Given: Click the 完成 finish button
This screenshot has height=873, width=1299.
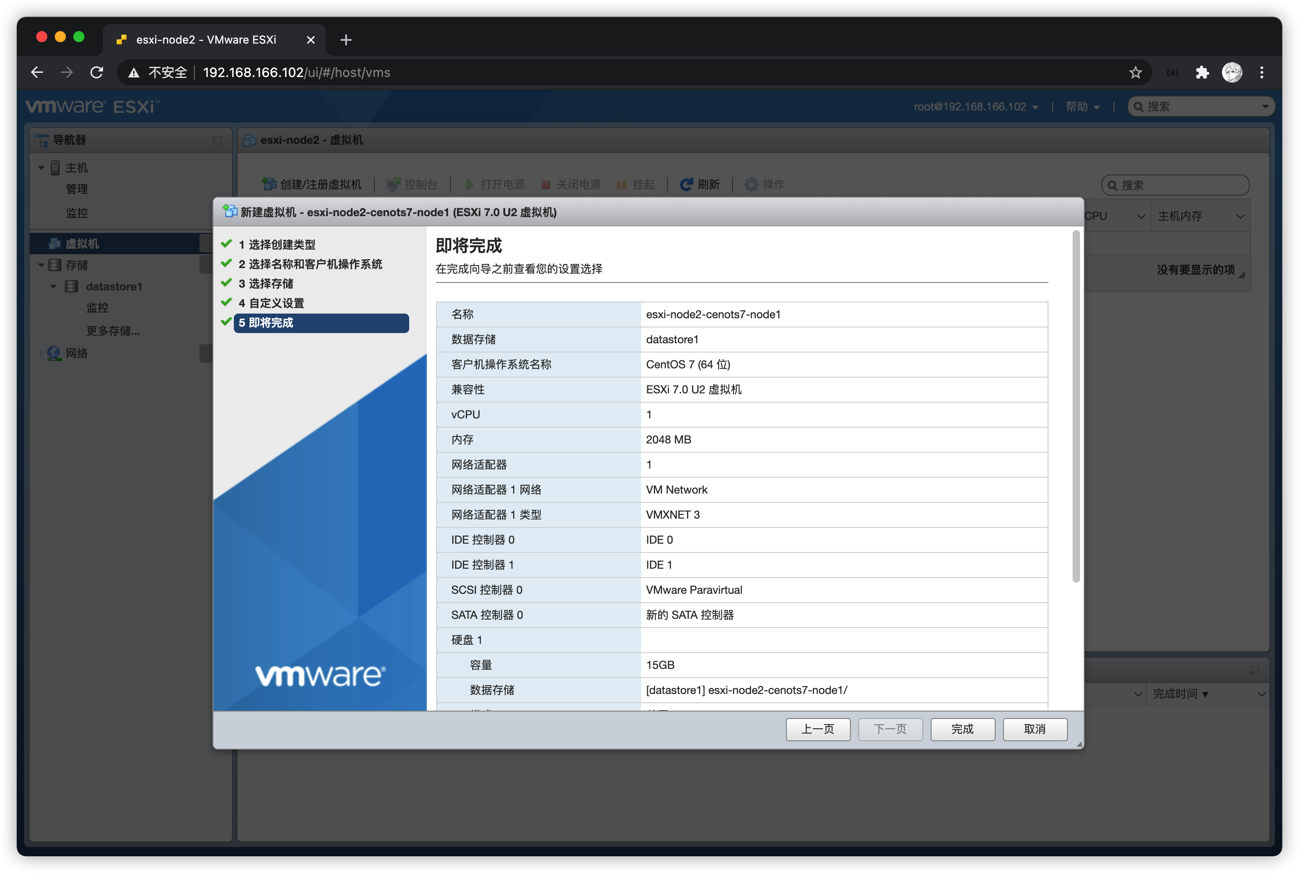Looking at the screenshot, I should (x=962, y=729).
